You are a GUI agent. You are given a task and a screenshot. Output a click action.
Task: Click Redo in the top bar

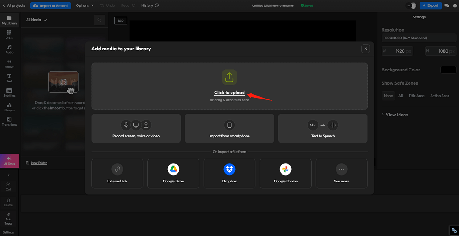[x=128, y=5]
